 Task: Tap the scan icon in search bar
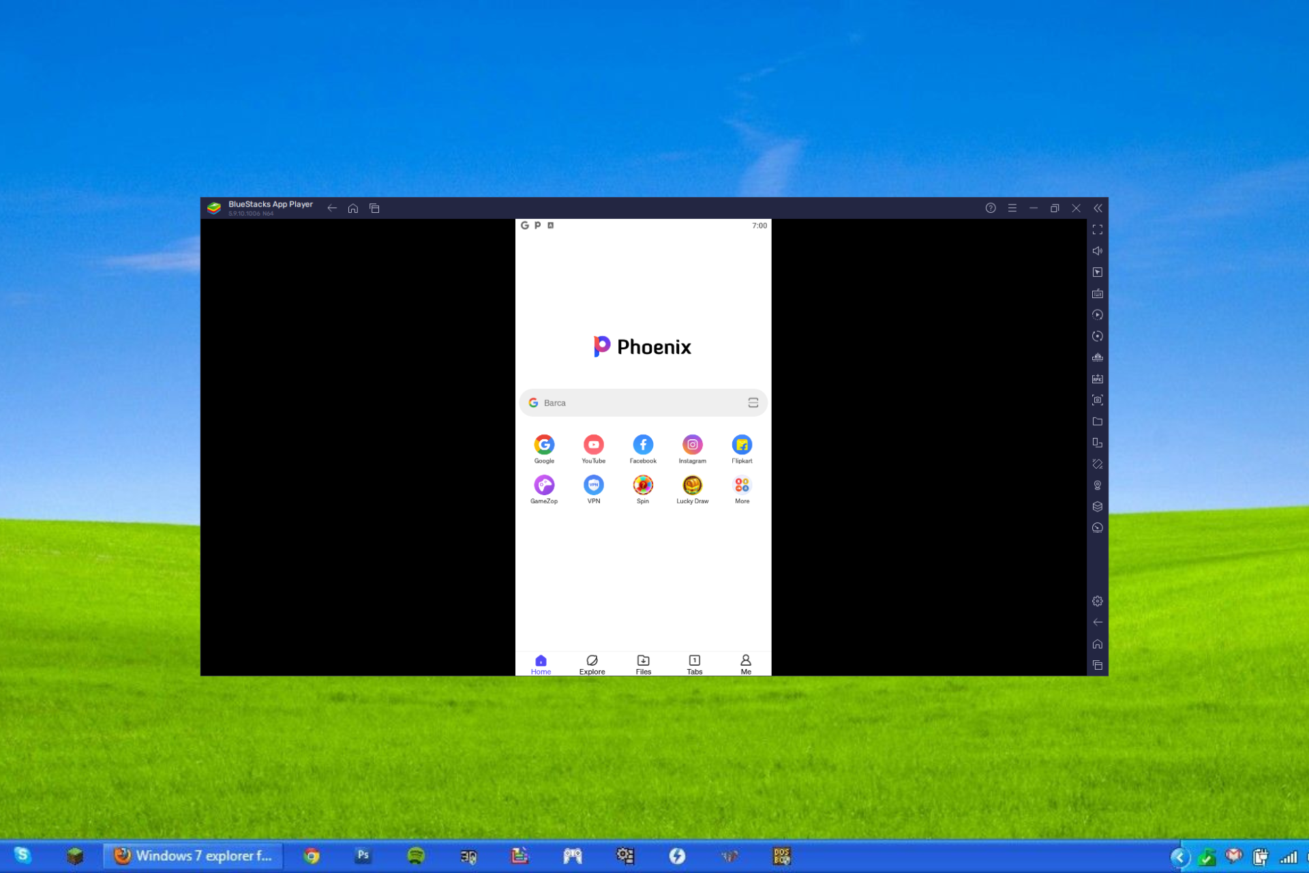pos(753,403)
